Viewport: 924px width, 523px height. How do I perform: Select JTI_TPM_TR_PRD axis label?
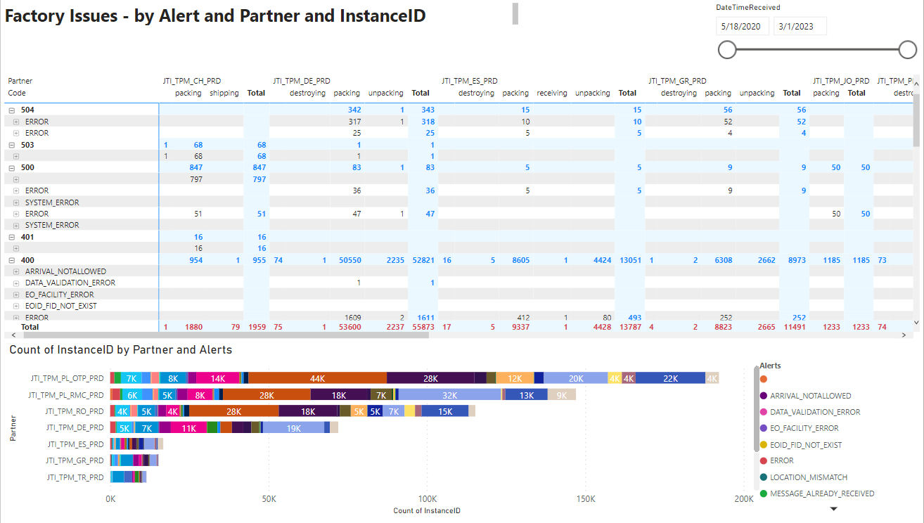pos(75,477)
